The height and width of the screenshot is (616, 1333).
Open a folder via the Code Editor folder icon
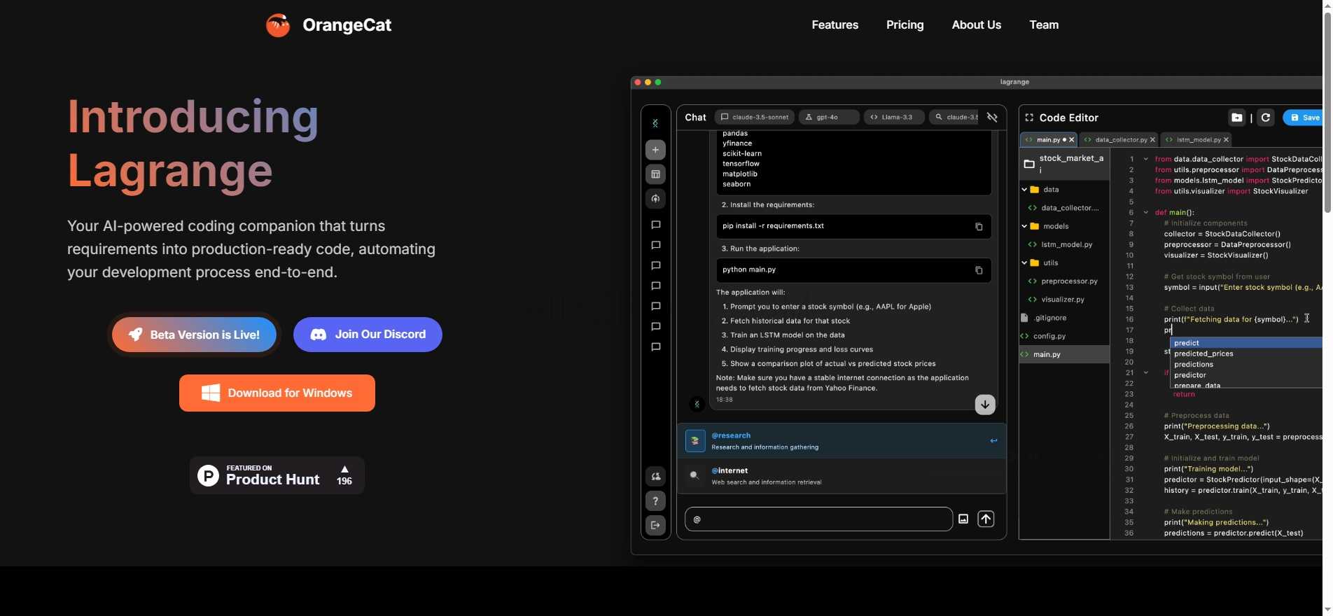[1237, 118]
